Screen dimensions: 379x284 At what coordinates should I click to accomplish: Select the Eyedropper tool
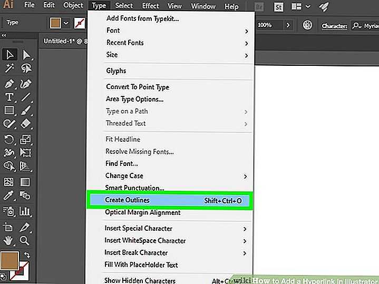coord(9,195)
